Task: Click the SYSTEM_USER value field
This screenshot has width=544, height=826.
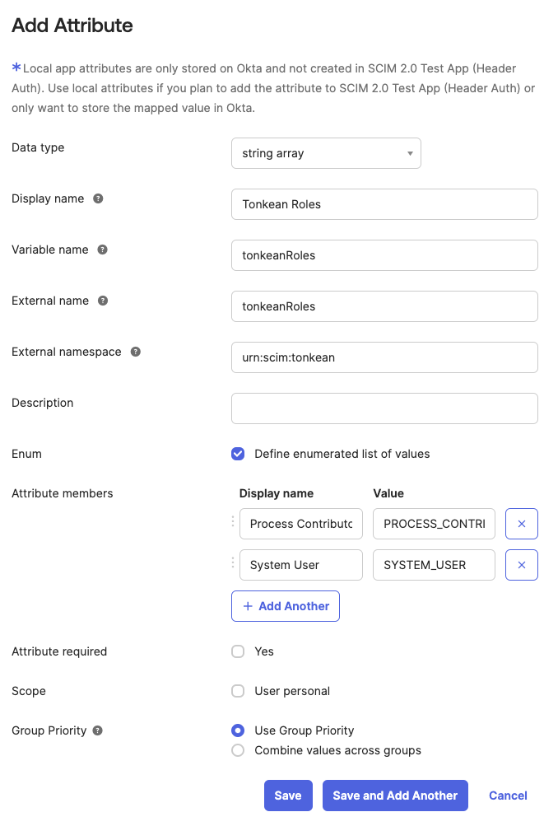Action: 434,565
